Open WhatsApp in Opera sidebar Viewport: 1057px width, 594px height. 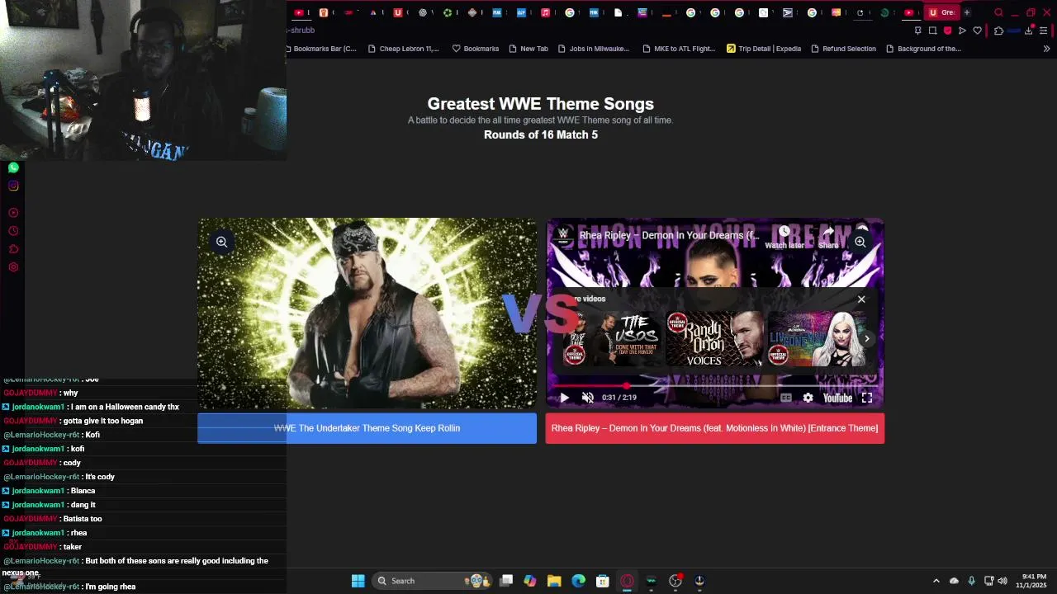pyautogui.click(x=13, y=167)
